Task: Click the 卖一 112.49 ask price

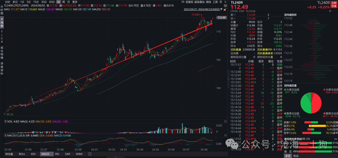Action: [x=251, y=15]
